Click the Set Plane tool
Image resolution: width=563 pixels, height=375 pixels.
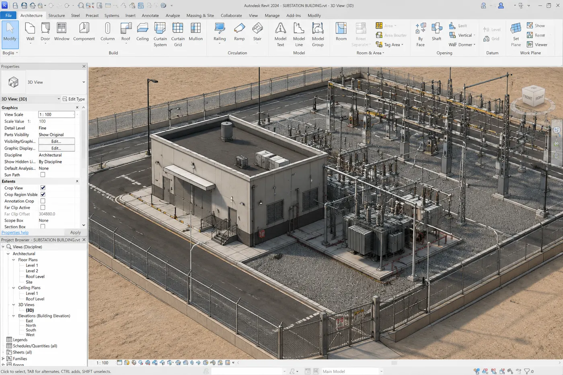coord(516,35)
